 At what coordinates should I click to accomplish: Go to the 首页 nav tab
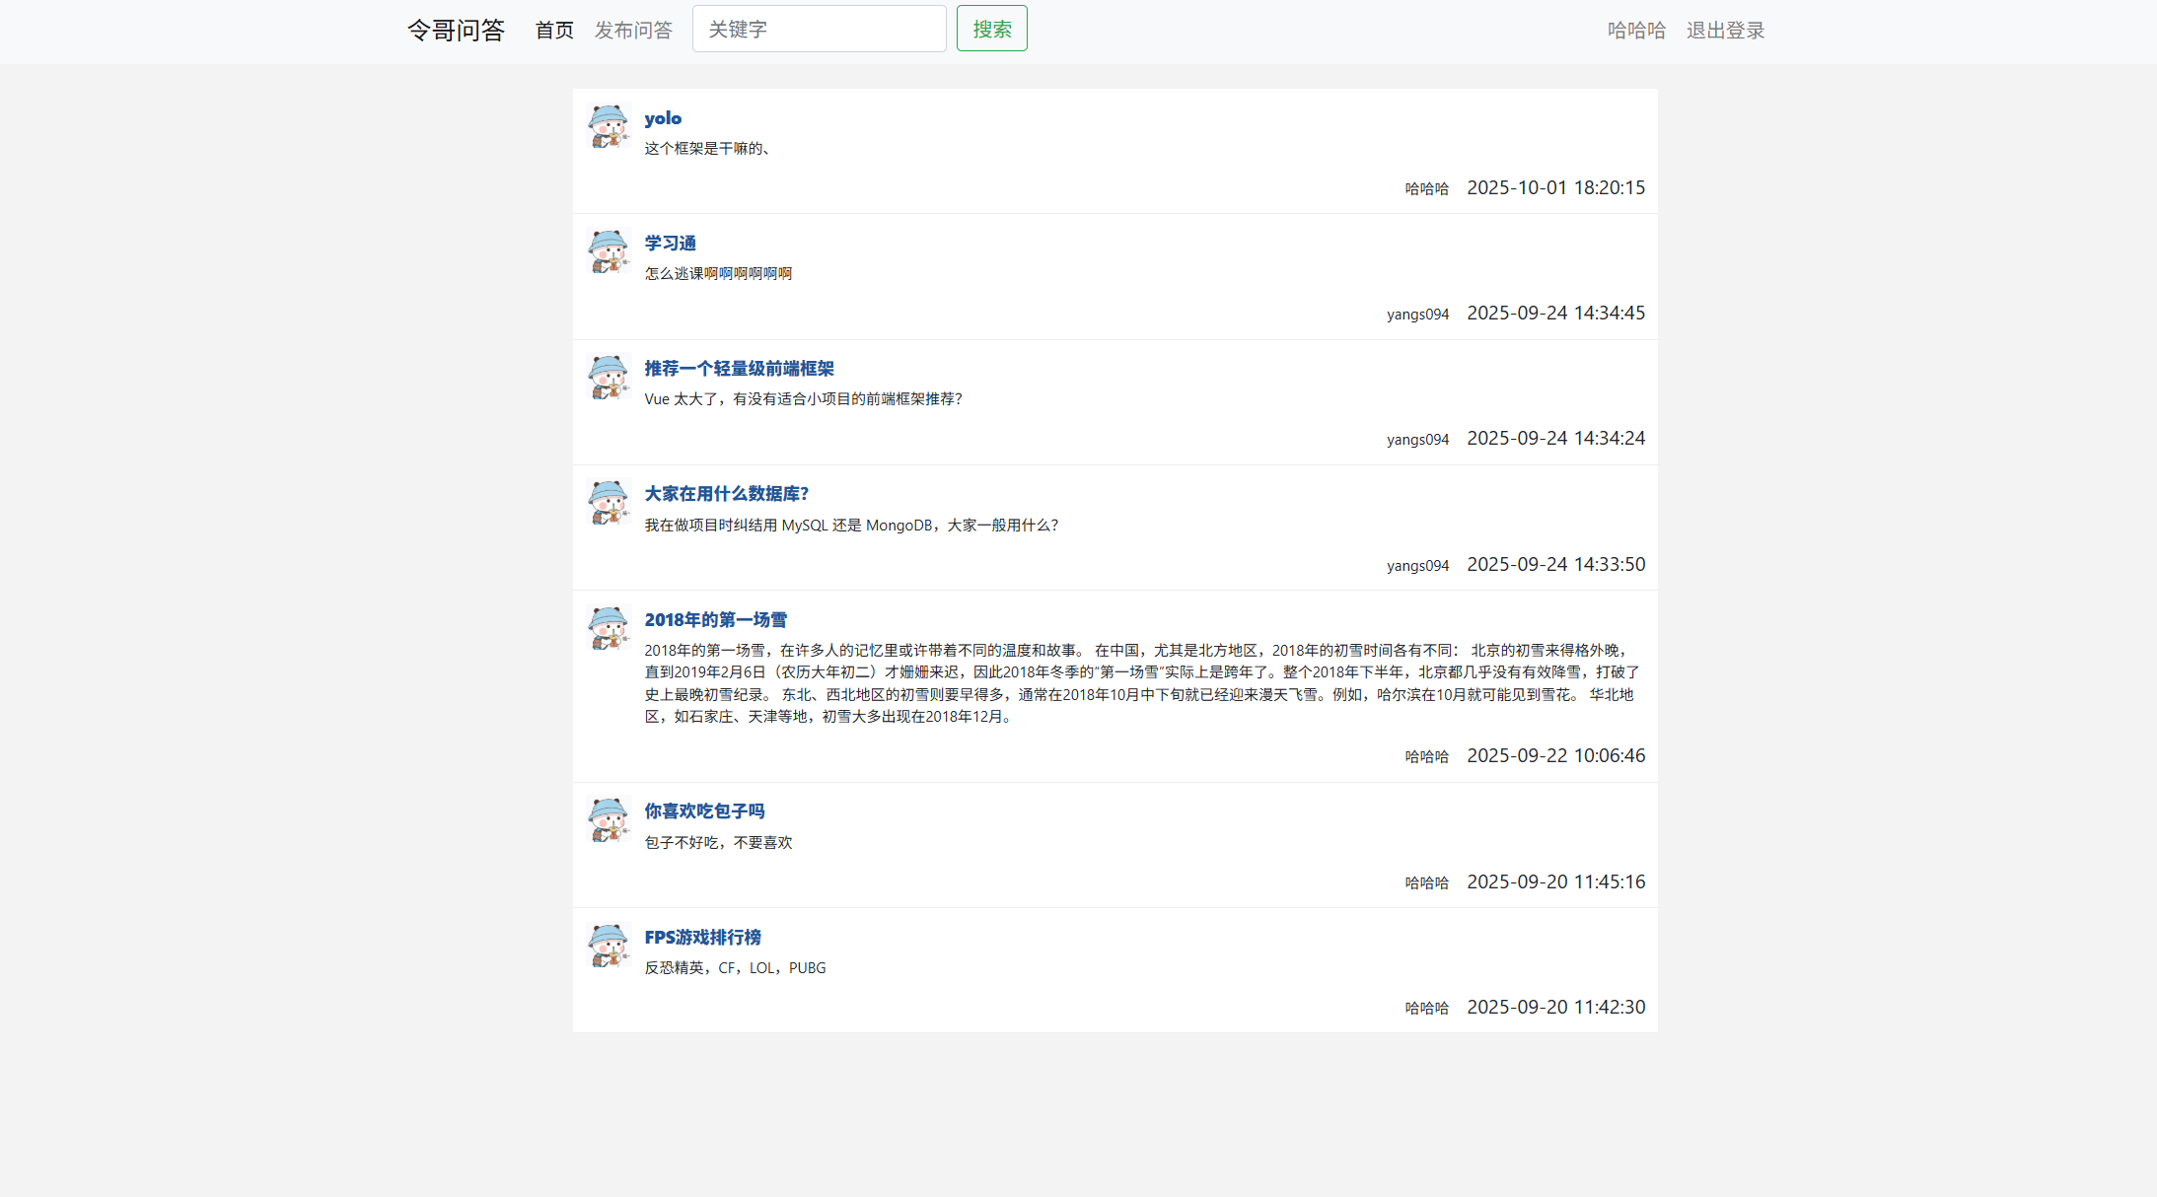click(x=554, y=31)
